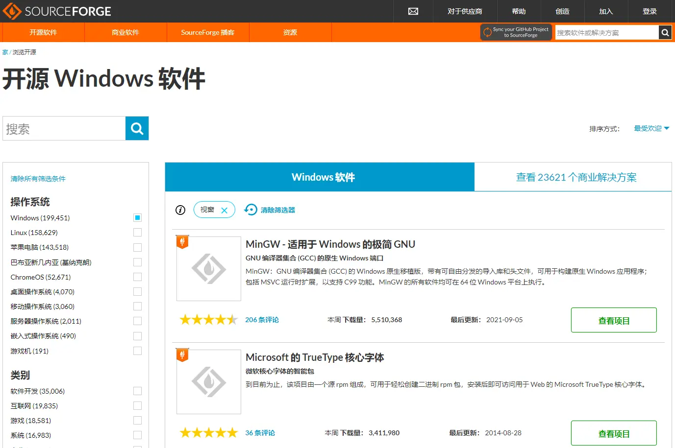Open the mail envelope icon in header
Image resolution: width=675 pixels, height=448 pixels.
tap(413, 11)
